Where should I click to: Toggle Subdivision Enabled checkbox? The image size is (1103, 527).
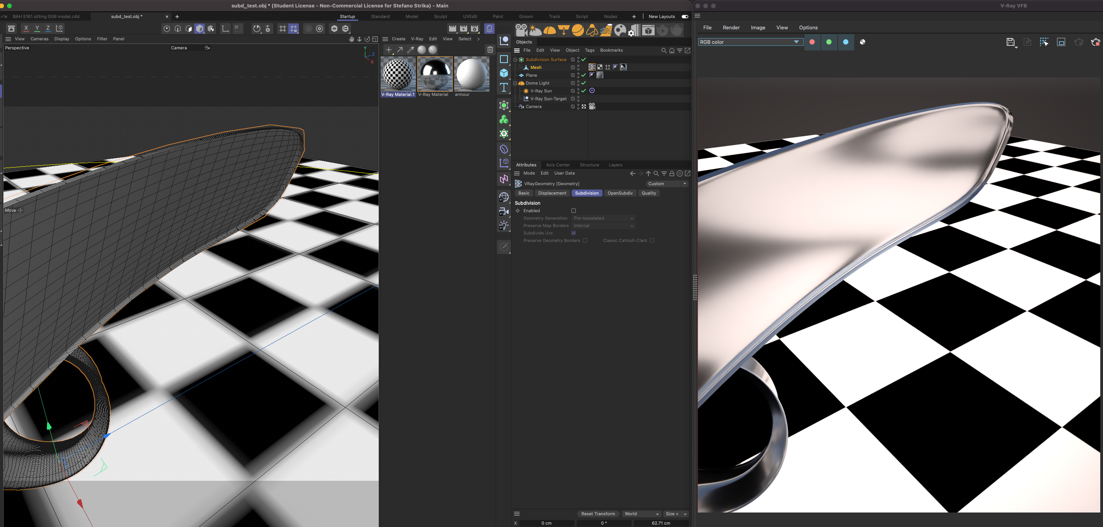[573, 210]
